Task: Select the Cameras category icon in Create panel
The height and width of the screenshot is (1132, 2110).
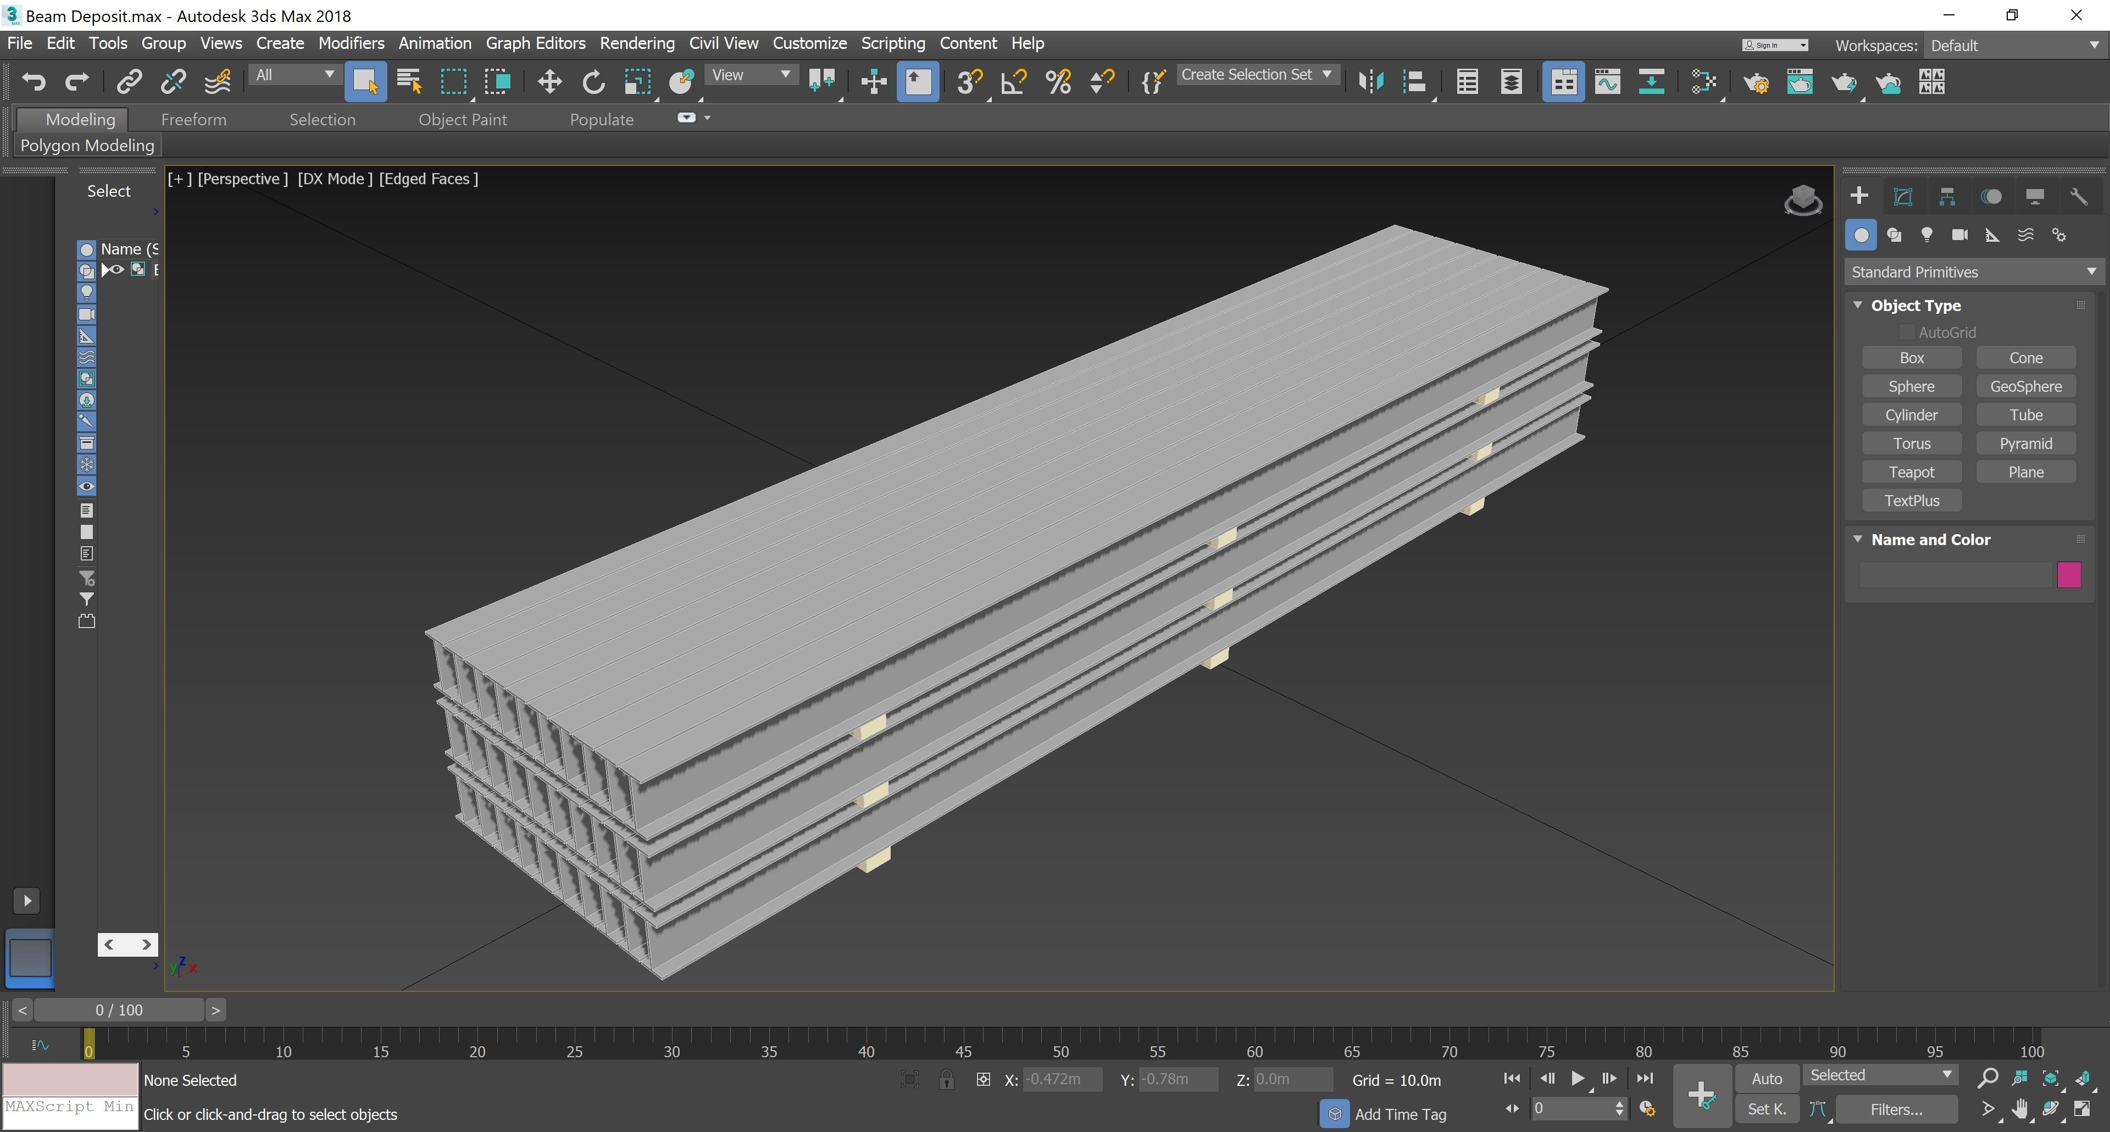Action: 1959,235
